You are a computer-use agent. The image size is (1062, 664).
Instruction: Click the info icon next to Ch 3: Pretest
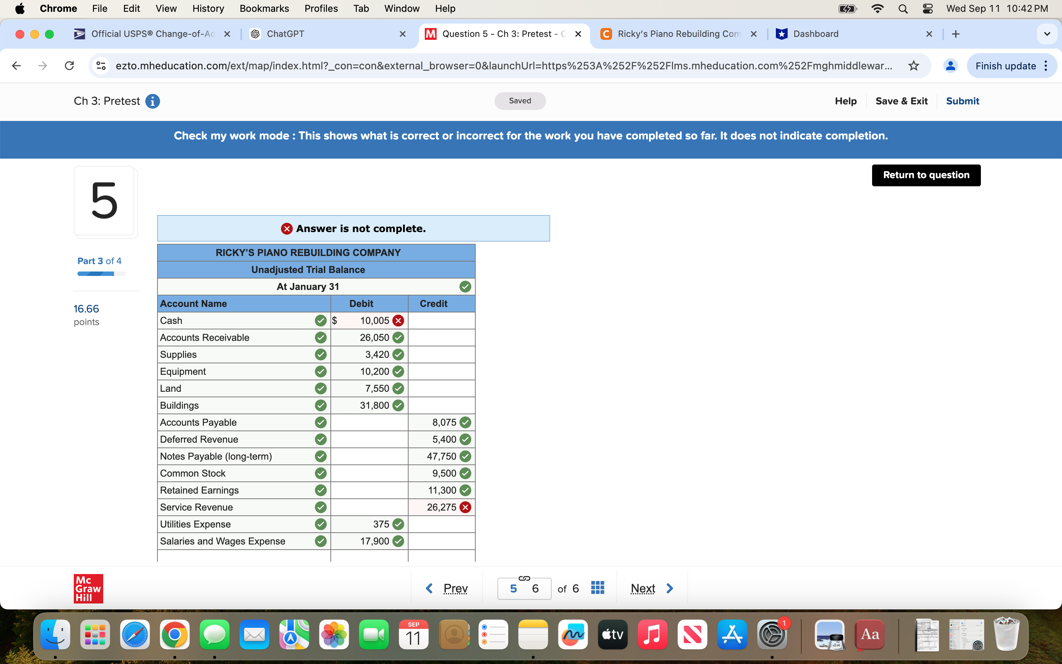click(x=152, y=101)
